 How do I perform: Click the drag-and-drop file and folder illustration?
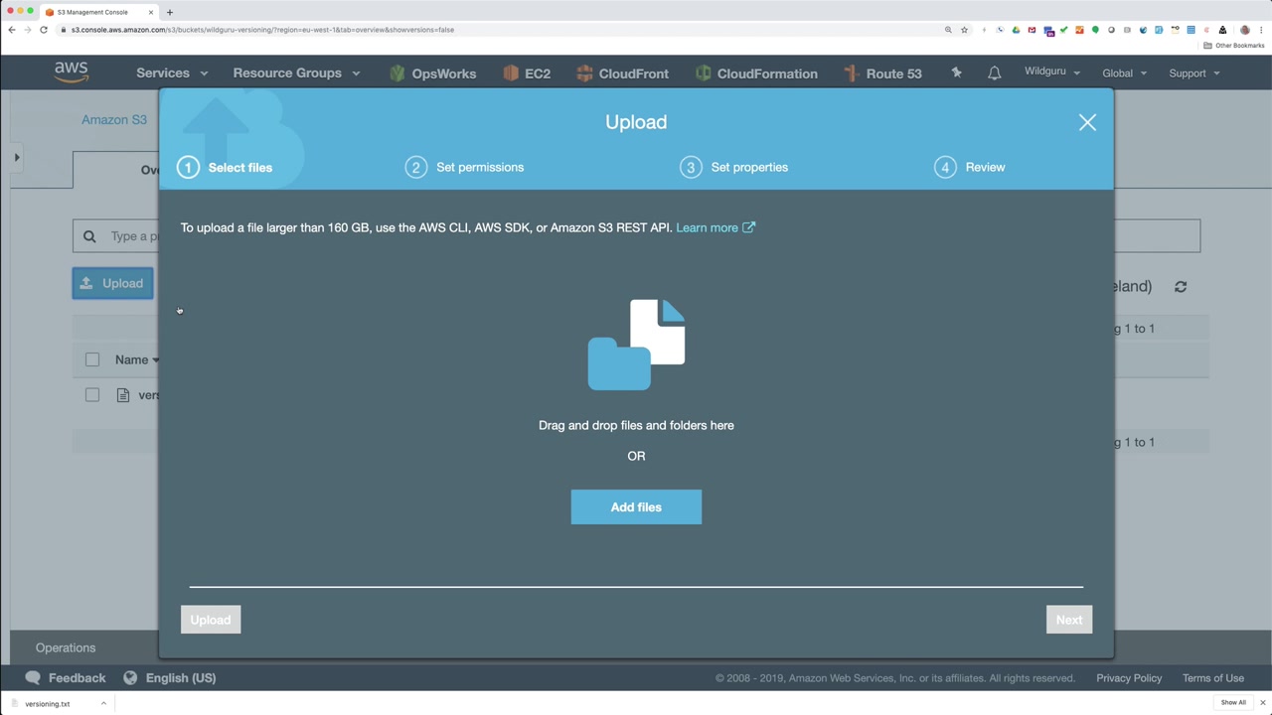[636, 345]
